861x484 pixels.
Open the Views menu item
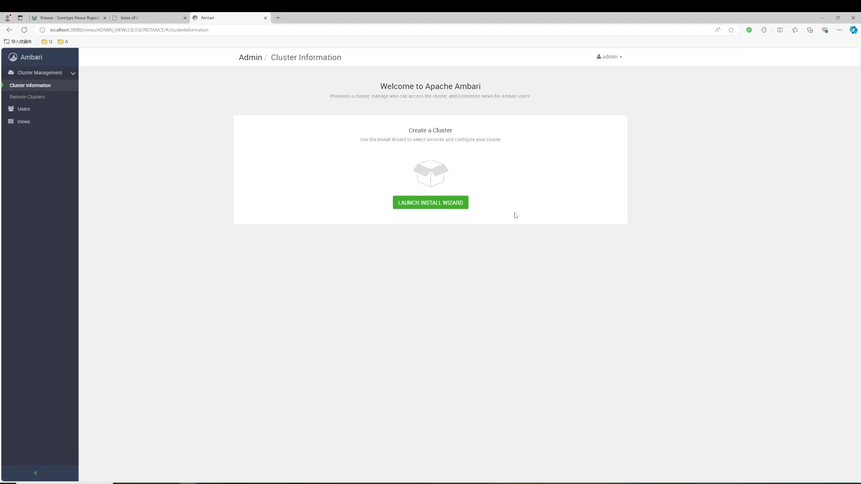(24, 121)
